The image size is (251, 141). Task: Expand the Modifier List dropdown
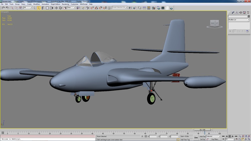point(239,20)
